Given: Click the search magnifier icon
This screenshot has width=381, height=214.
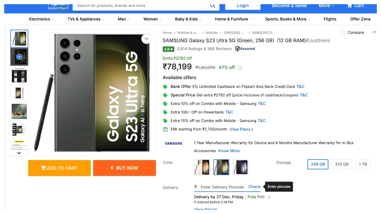Looking at the screenshot, I should pyautogui.click(x=213, y=6).
